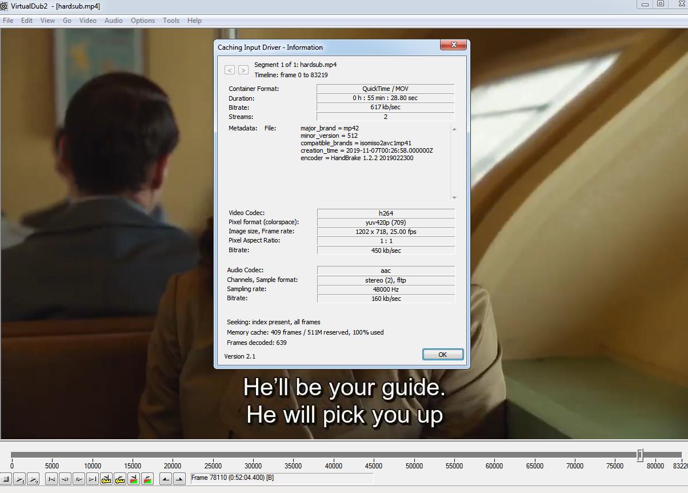This screenshot has height=493, width=688.
Task: Seek timeline to frame 10000 mark
Action: click(x=93, y=466)
